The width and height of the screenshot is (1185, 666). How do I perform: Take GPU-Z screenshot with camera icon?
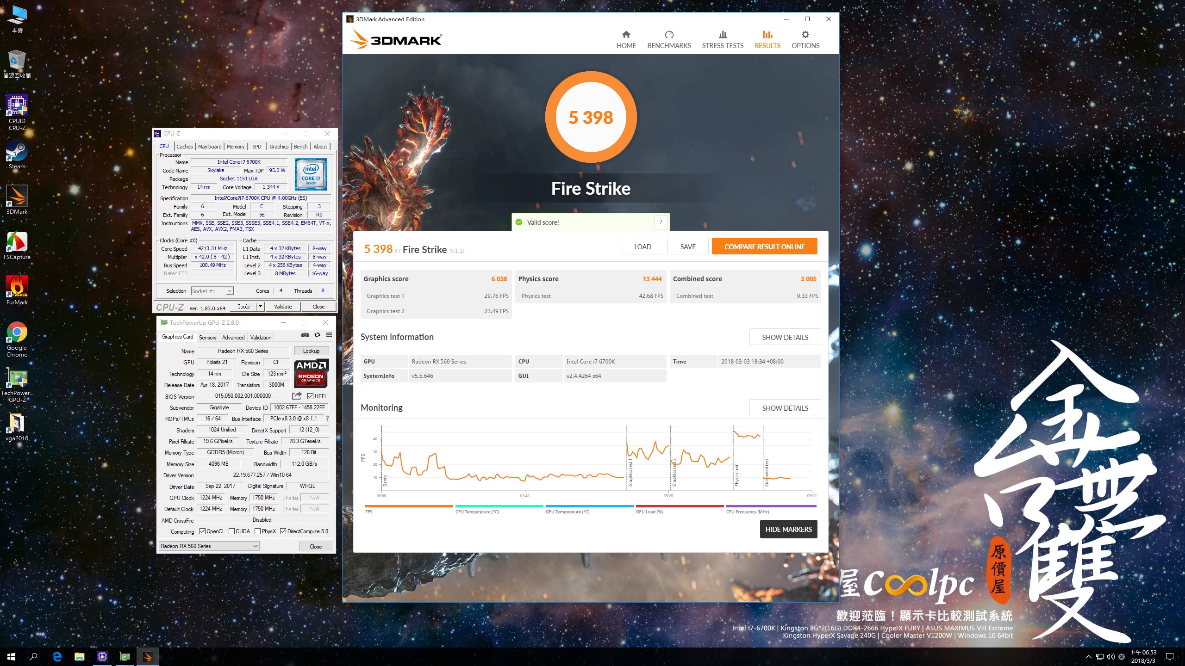(305, 335)
